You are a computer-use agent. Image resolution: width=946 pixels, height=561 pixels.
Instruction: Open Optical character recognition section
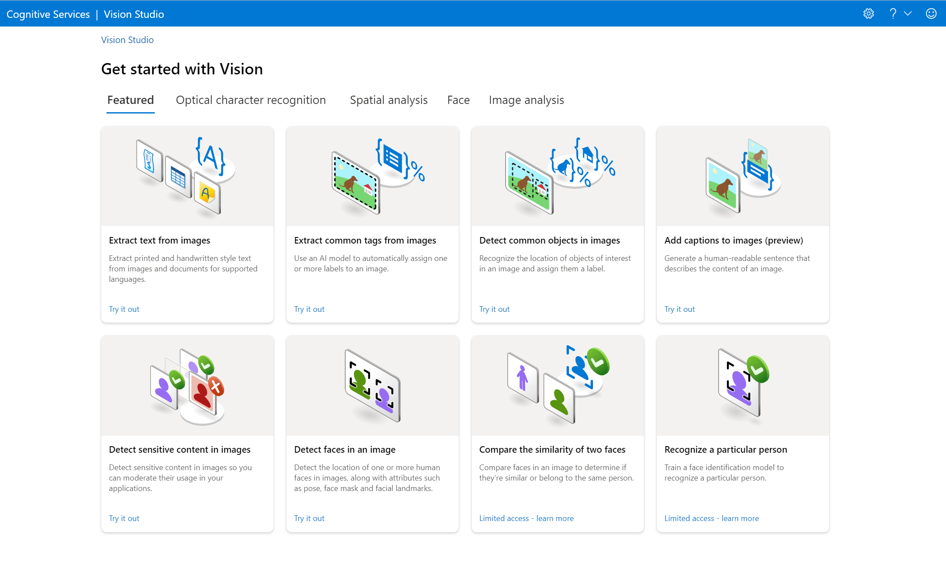tap(250, 100)
